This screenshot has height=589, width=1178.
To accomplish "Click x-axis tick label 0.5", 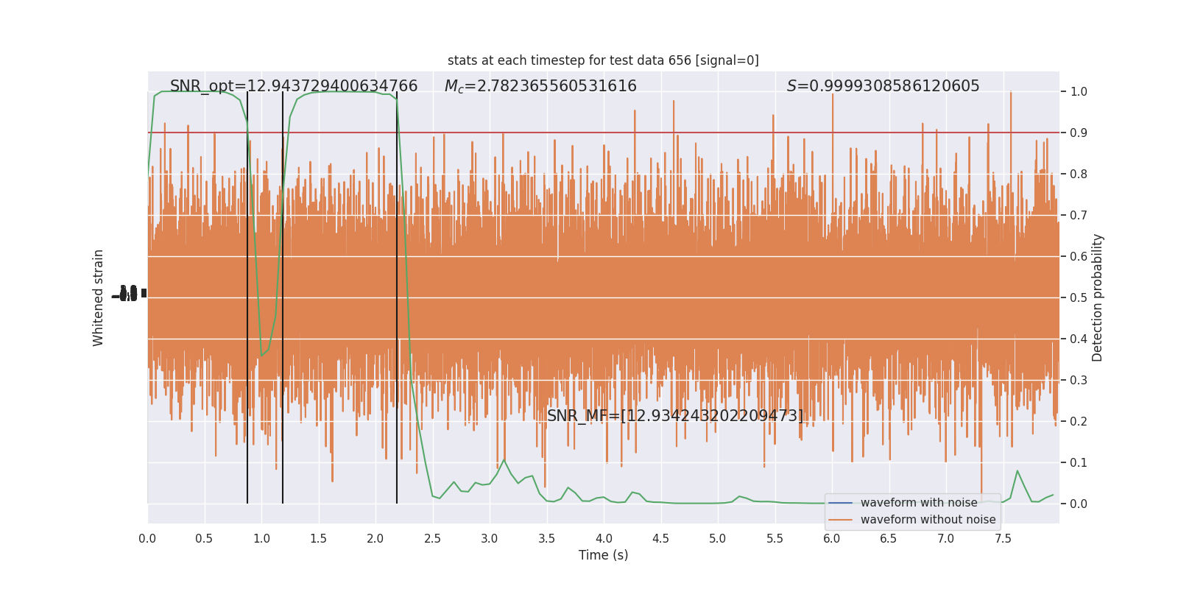I will pyautogui.click(x=204, y=539).
